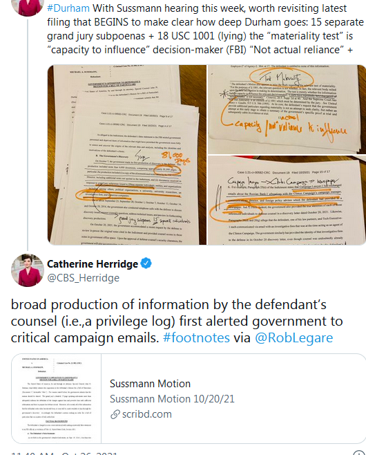This screenshot has width=366, height=455.
Task: Click the Sussmann Motion 10/20/21 description
Action: pos(172,399)
